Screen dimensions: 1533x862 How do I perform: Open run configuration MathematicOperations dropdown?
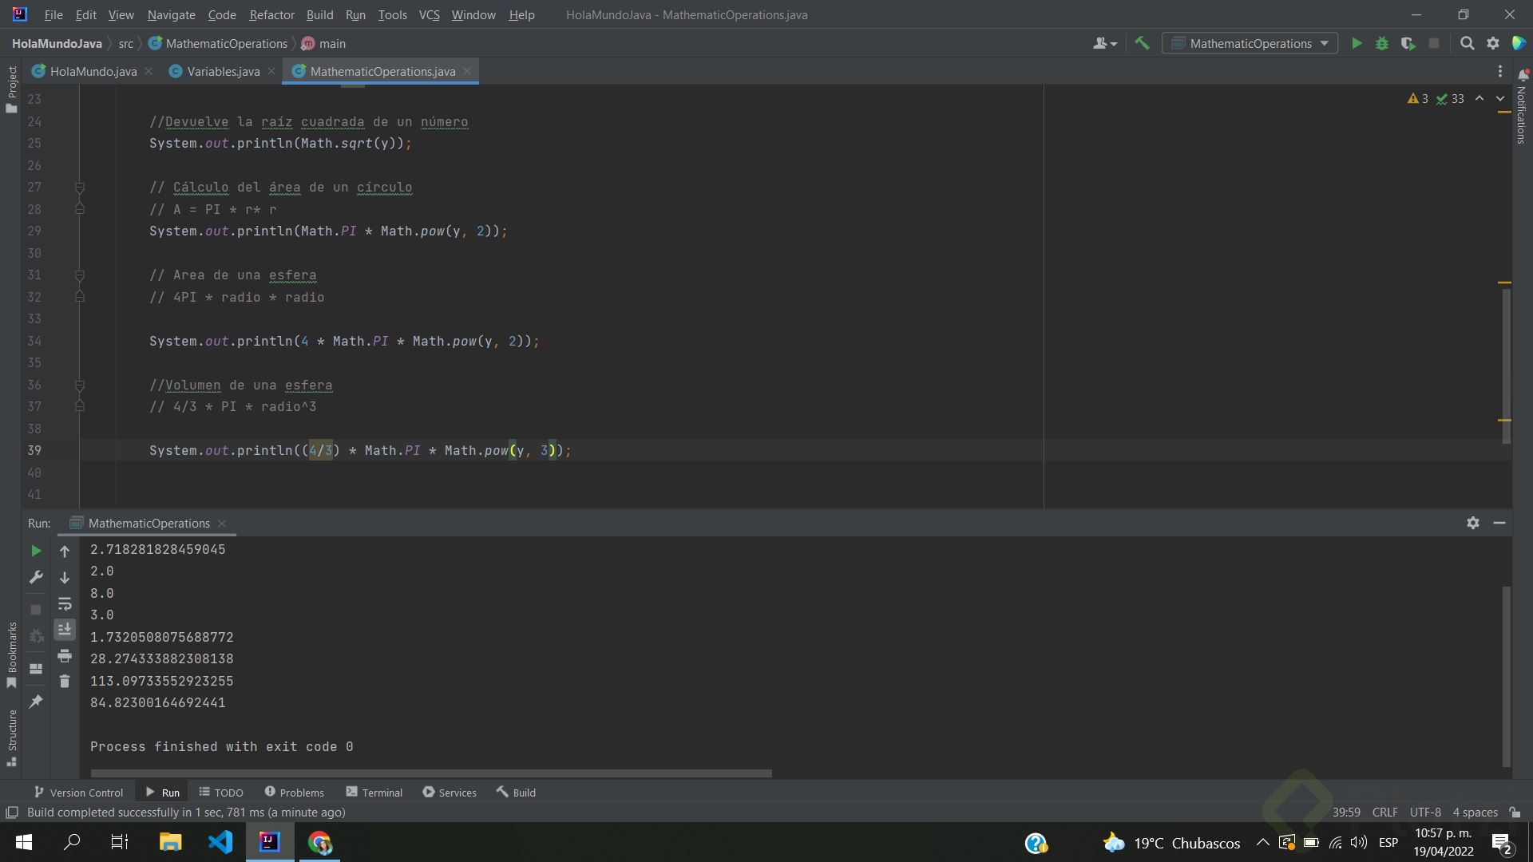coord(1250,43)
